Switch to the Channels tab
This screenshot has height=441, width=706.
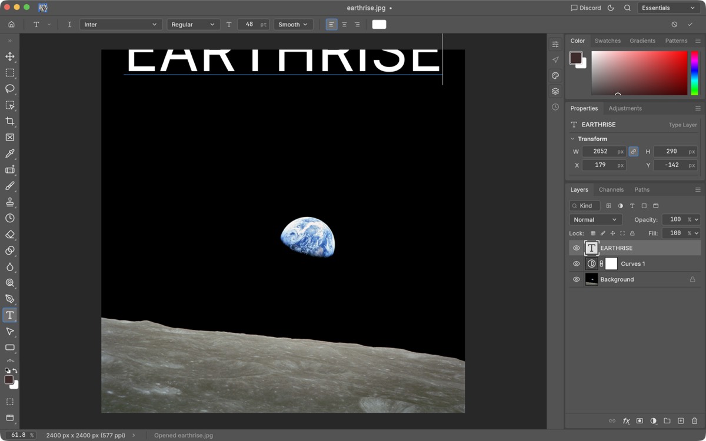(611, 190)
